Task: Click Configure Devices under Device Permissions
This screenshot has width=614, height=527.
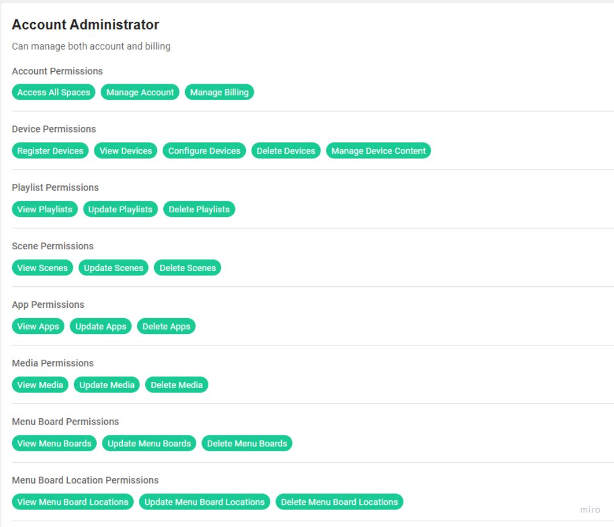Action: point(204,151)
